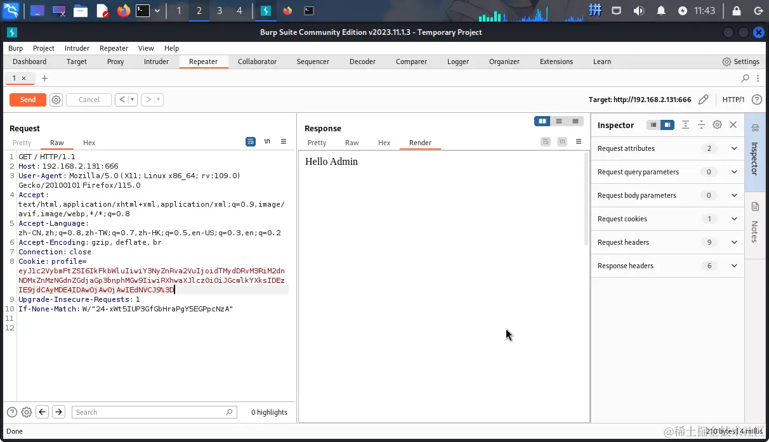Screen dimensions: 769x442
Task: Open the HTTP/1 protocol selector
Action: click(733, 100)
